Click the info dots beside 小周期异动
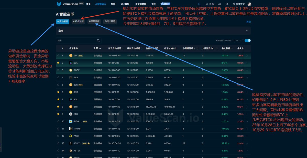 pyautogui.click(x=195, y=48)
